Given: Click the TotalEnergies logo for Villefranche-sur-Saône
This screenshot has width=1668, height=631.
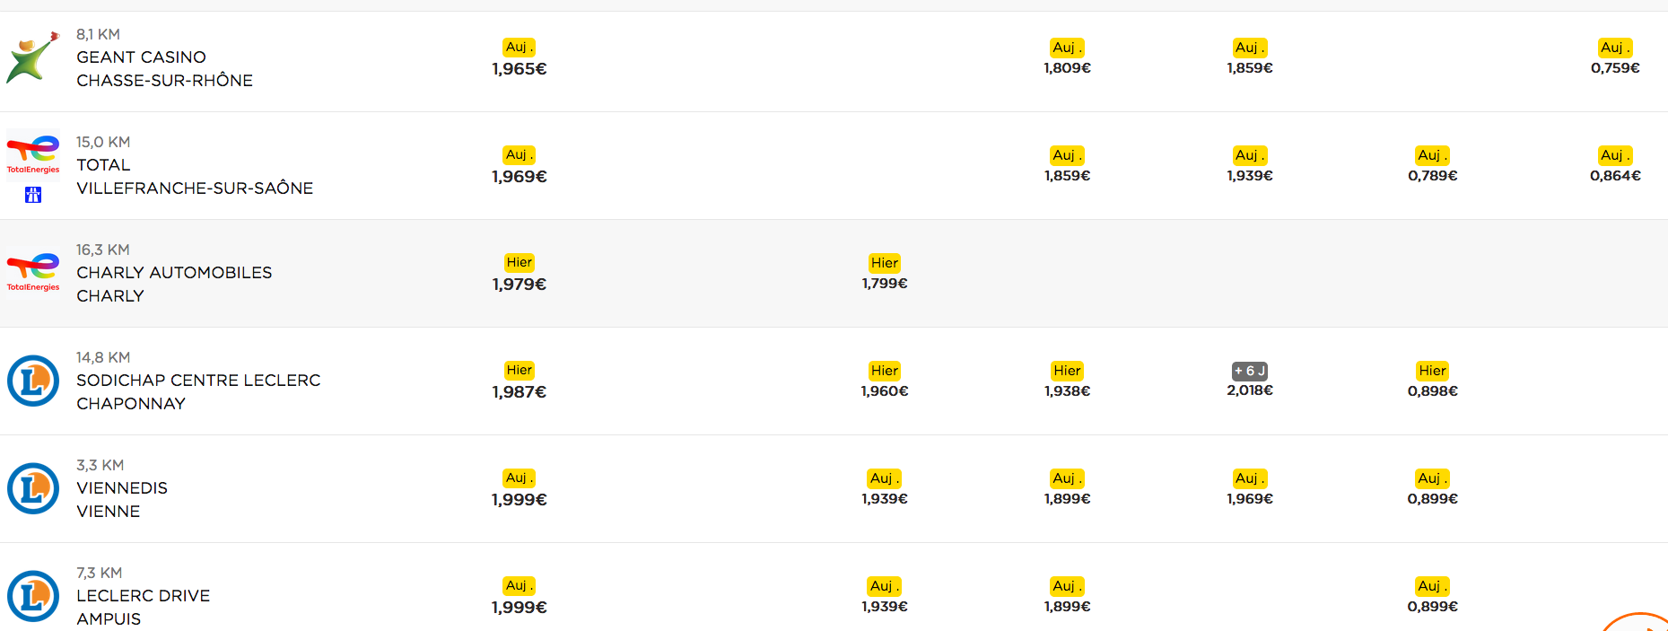Looking at the screenshot, I should [x=33, y=154].
